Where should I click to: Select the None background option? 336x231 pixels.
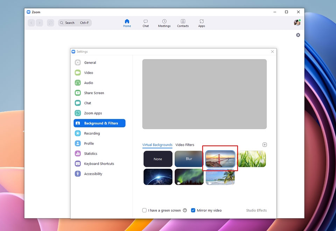[x=158, y=159]
